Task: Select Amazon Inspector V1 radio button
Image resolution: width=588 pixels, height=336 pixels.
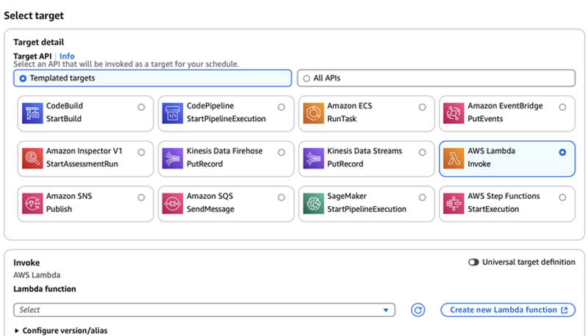Action: pos(141,153)
